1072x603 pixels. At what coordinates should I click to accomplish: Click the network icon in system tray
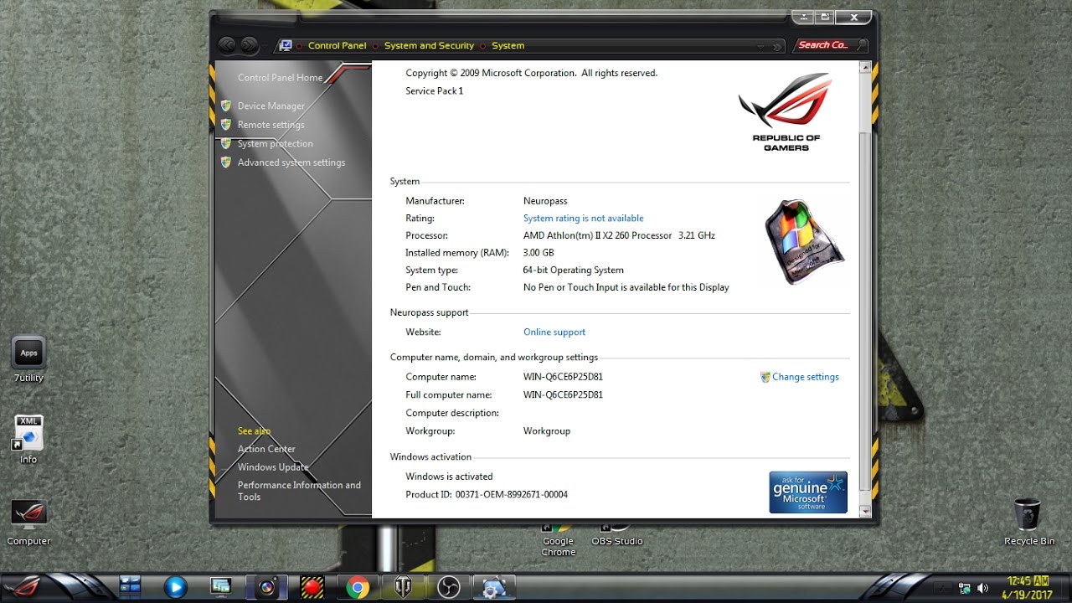(965, 588)
